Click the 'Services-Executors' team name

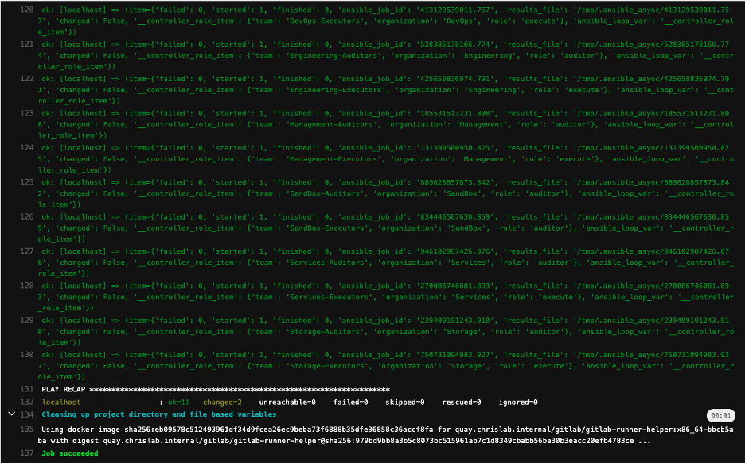[330, 297]
